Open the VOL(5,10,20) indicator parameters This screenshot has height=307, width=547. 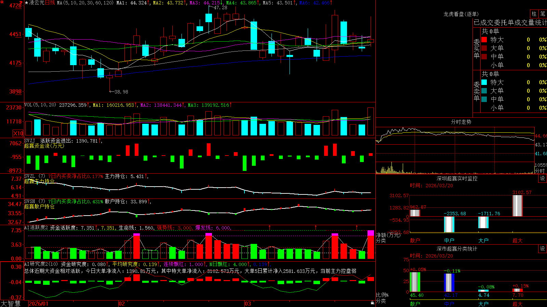(x=40, y=105)
